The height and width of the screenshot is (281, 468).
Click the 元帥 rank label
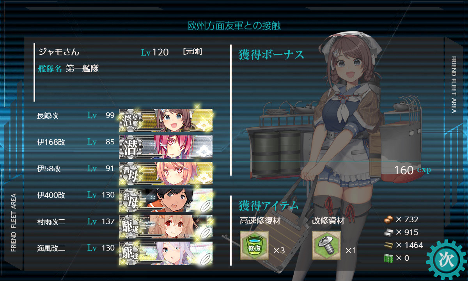pyautogui.click(x=192, y=52)
